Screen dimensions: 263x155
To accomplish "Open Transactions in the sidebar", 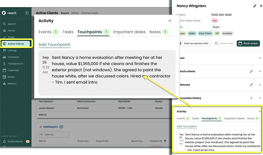I will [15, 64].
